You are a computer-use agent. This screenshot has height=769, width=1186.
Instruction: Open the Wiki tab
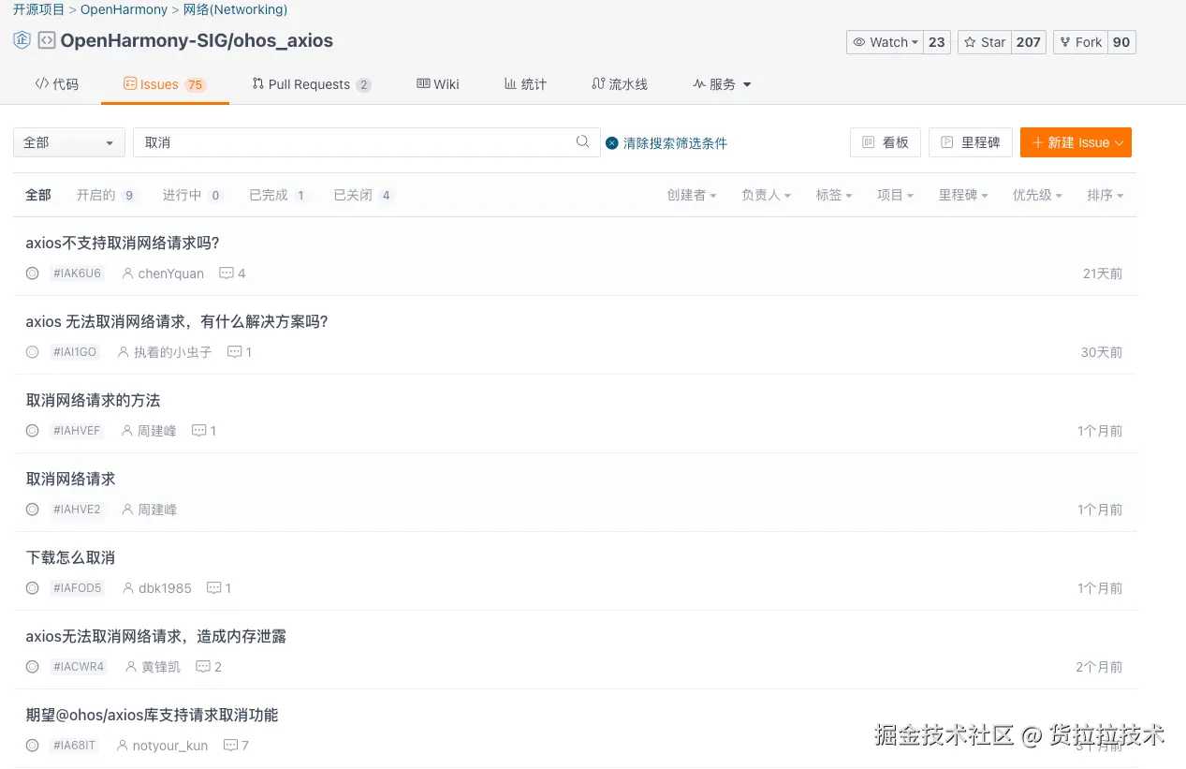point(438,84)
